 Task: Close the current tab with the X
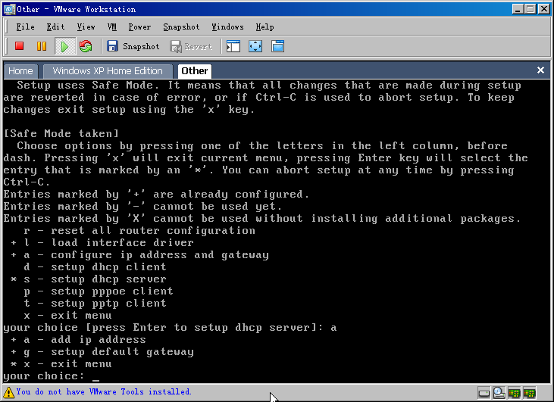540,70
